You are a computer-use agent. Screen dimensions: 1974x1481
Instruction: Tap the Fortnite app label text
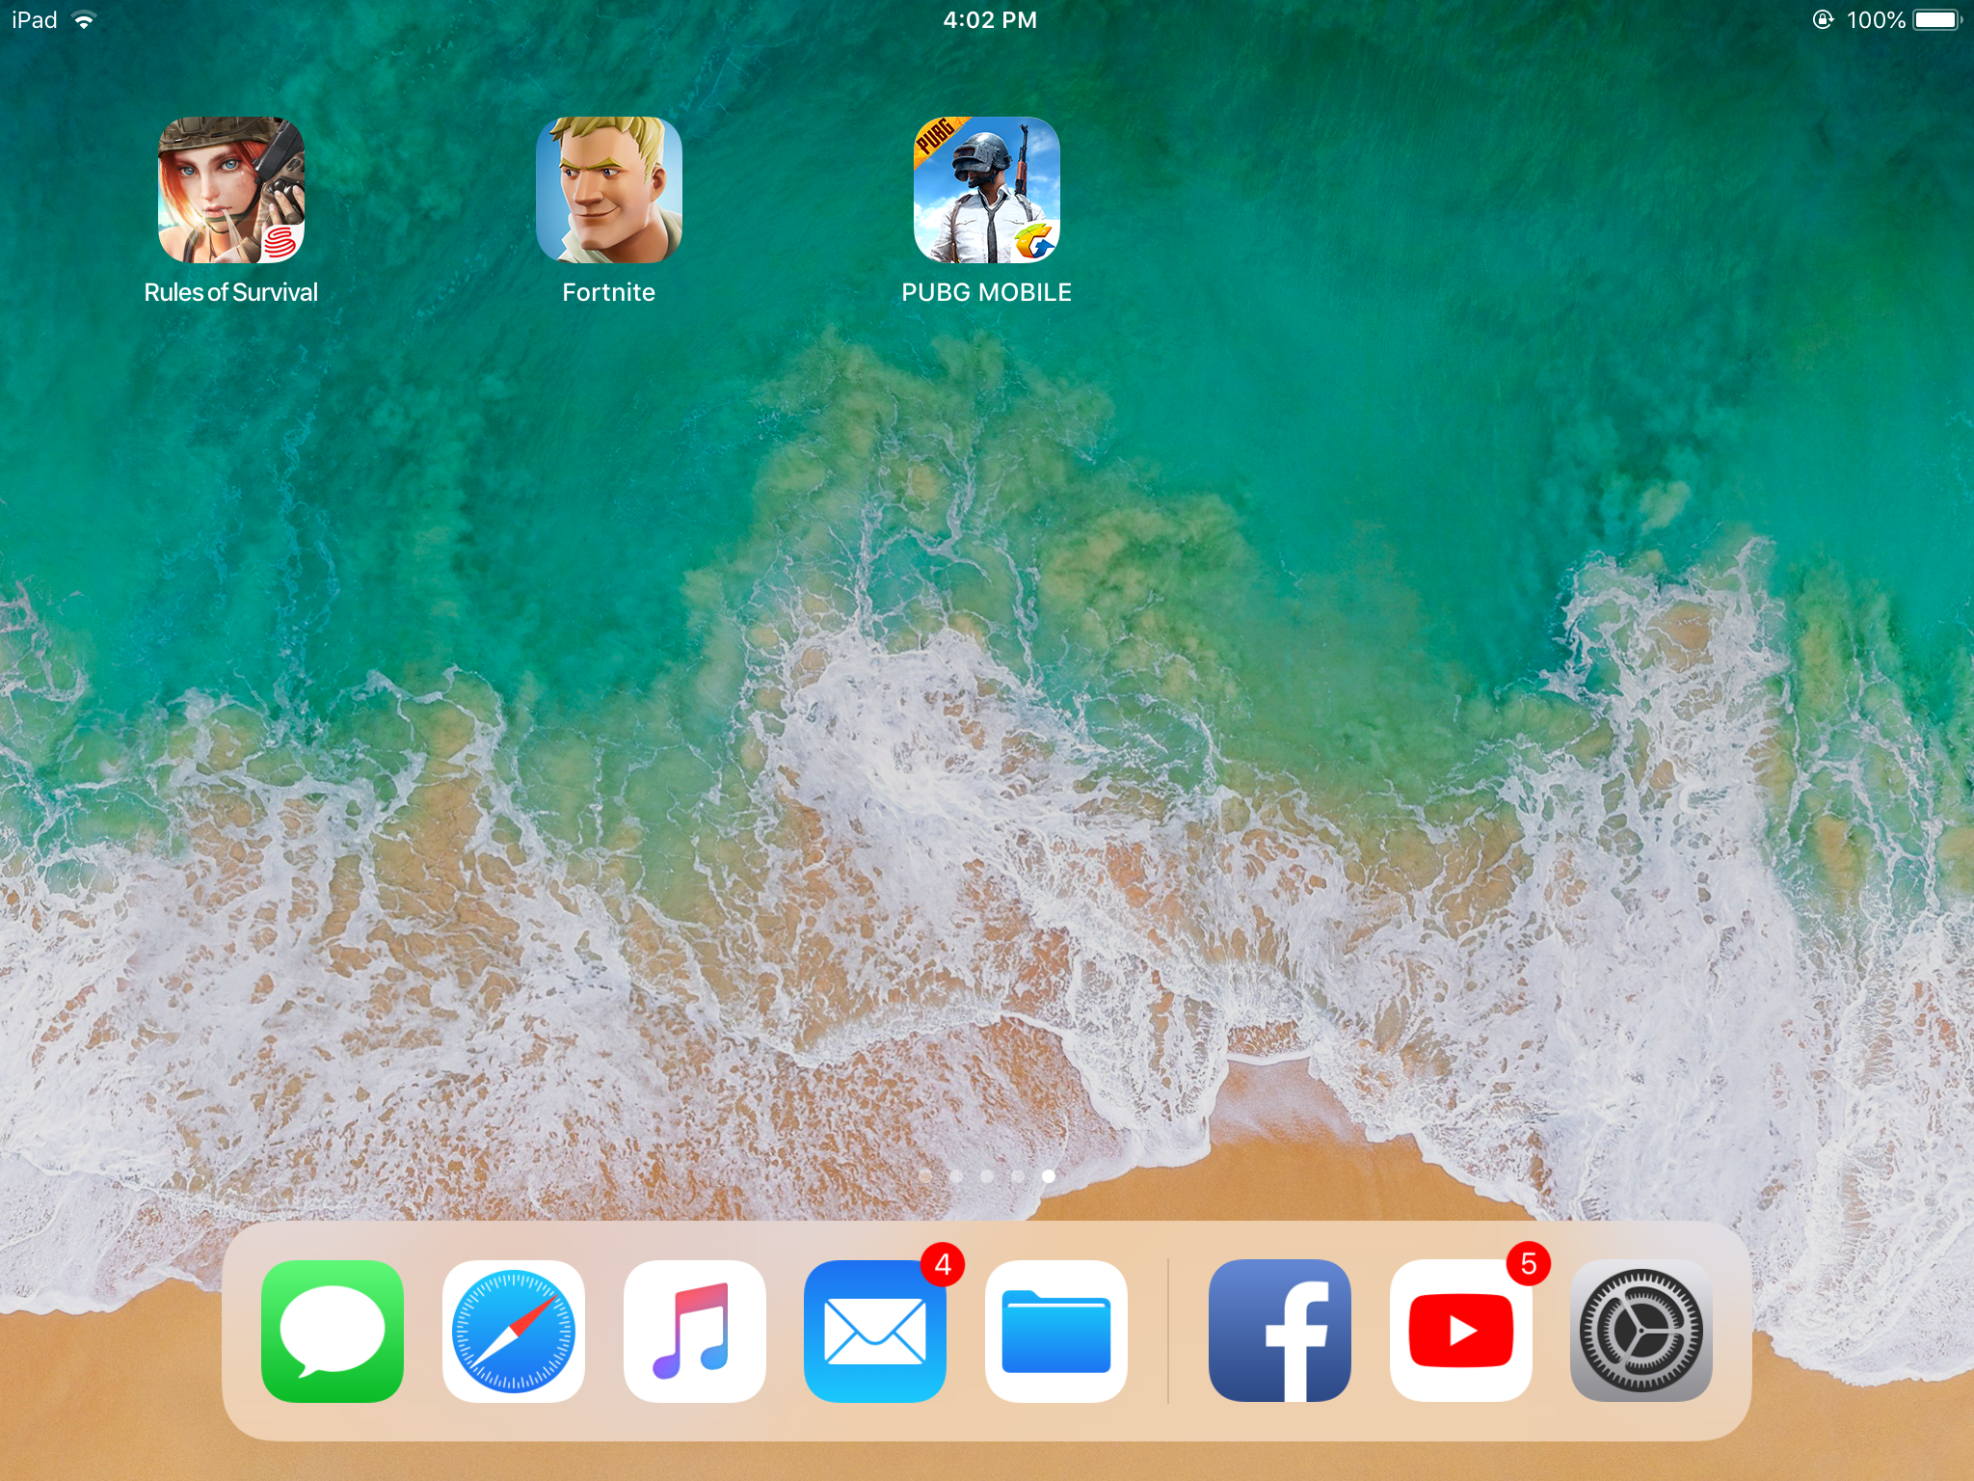point(609,292)
